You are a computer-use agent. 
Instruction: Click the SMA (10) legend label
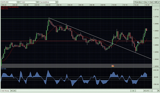coord(5,9)
